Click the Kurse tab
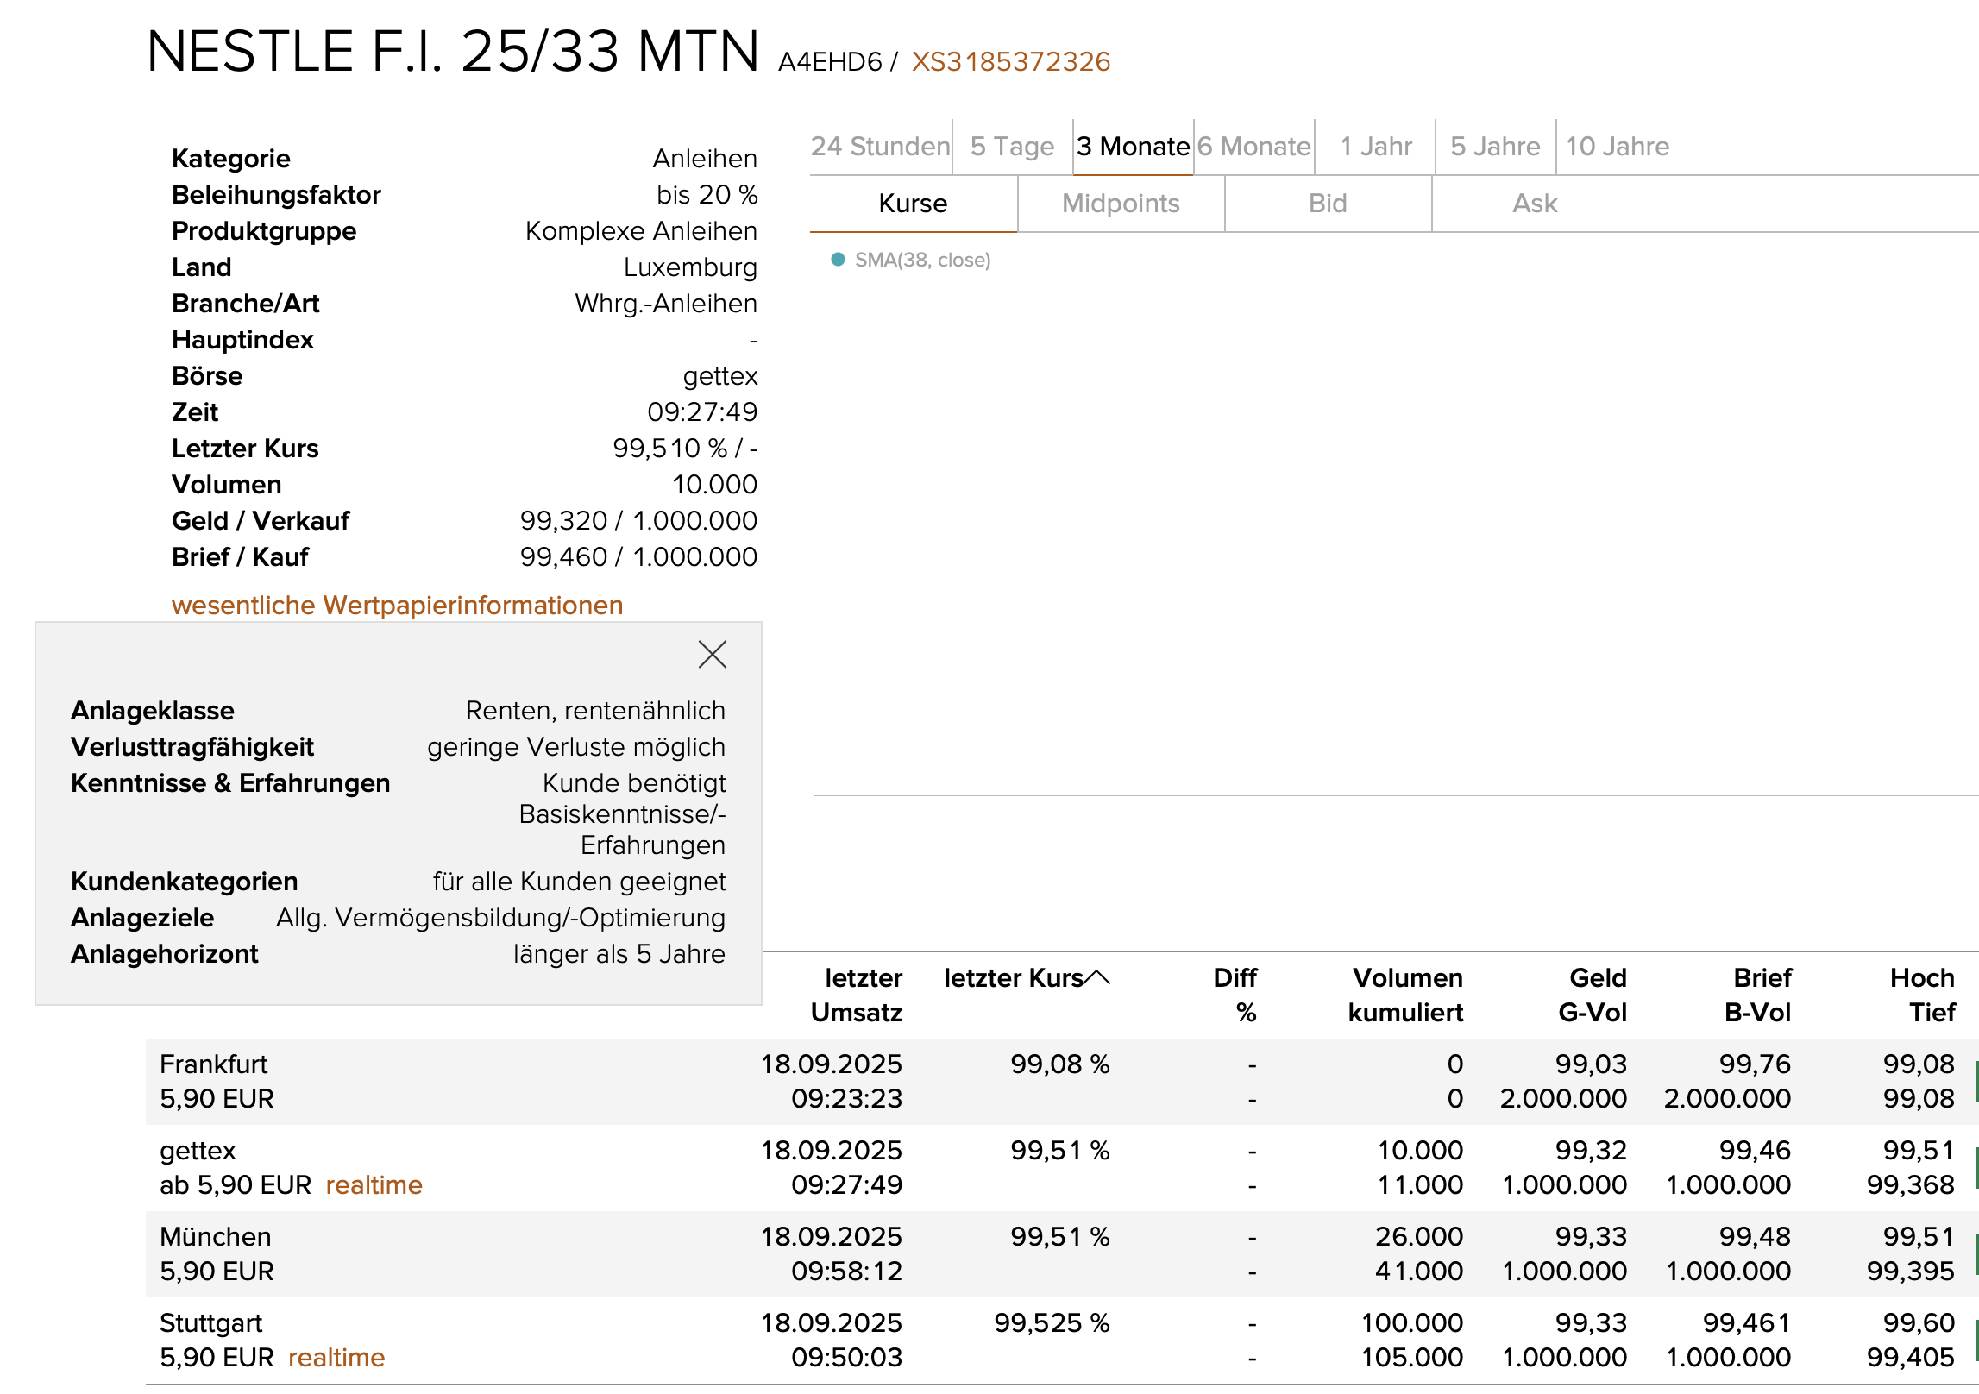Image resolution: width=1979 pixels, height=1394 pixels. (913, 204)
